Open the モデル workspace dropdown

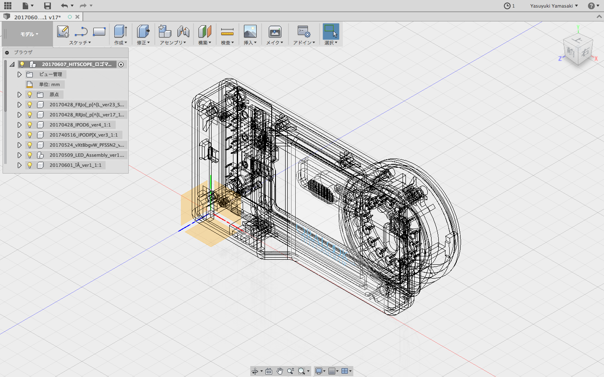tap(29, 34)
